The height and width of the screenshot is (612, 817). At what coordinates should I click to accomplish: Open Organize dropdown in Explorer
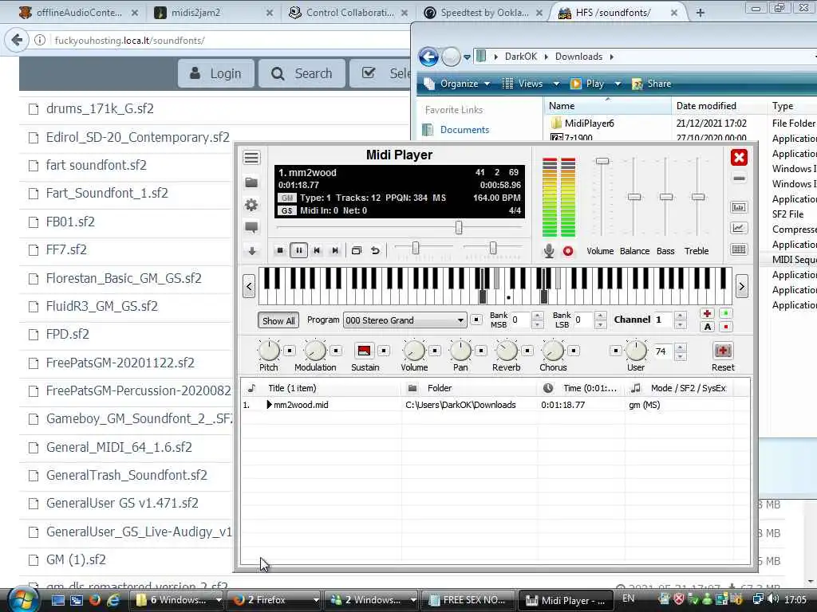[x=457, y=84]
